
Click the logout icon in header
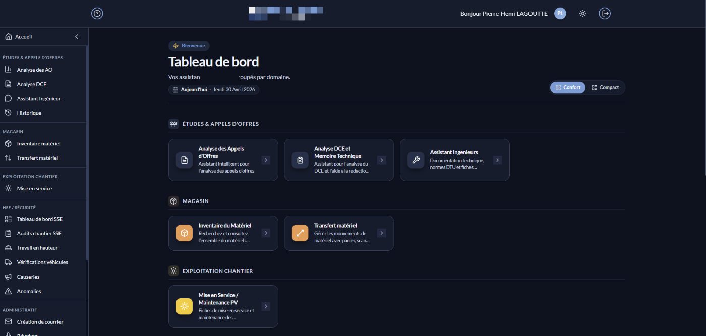point(605,14)
